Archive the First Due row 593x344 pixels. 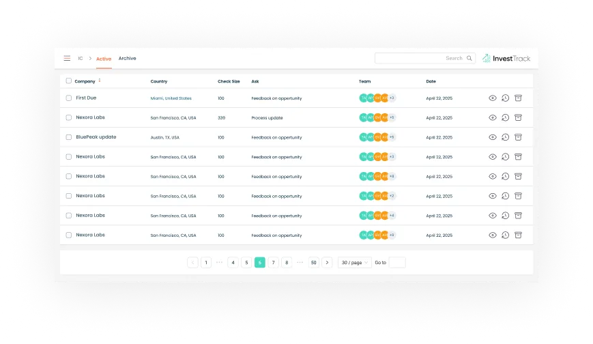pyautogui.click(x=518, y=98)
